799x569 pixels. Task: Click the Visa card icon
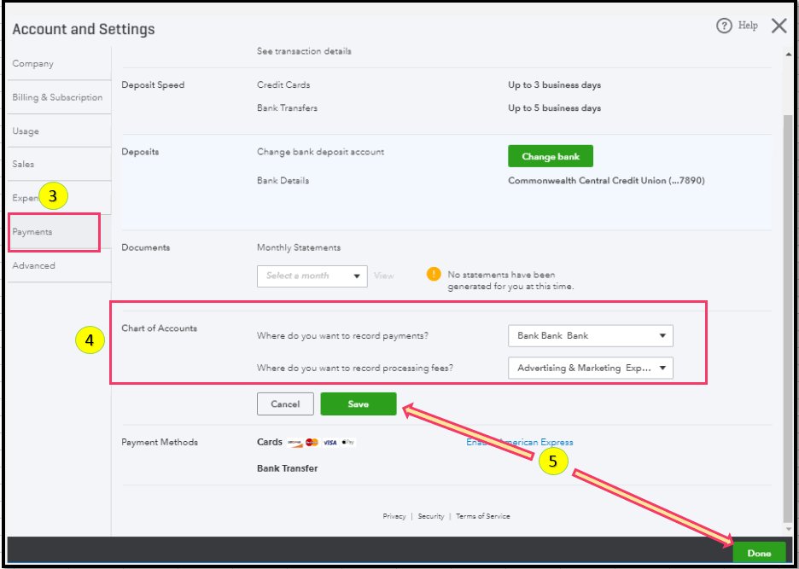pos(330,443)
